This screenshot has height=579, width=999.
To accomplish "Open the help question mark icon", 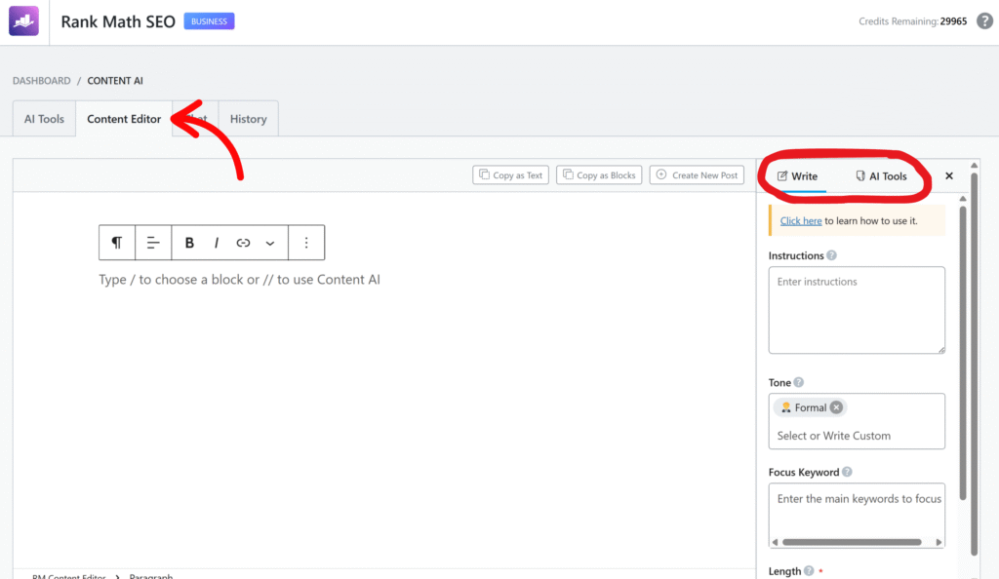I will 984,21.
